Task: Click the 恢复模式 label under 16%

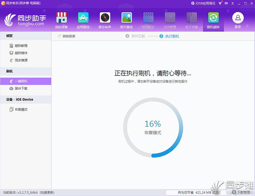Action: tap(153, 133)
